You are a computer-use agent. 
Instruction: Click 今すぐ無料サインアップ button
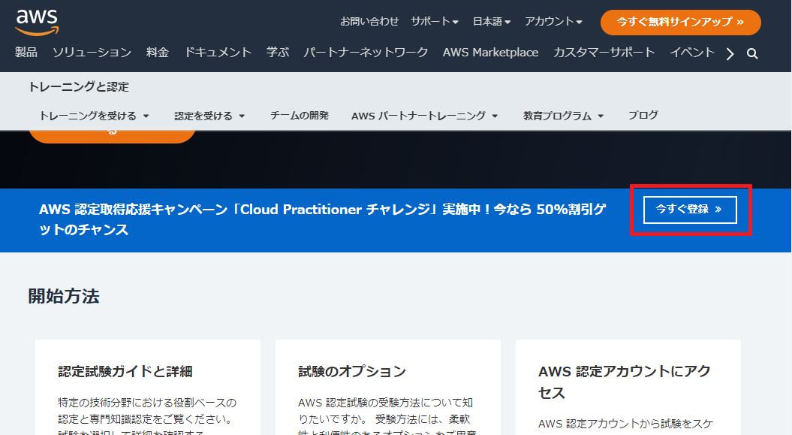680,23
